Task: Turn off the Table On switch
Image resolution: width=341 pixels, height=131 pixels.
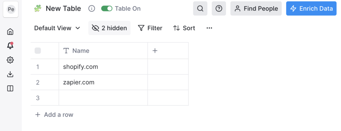Action: [x=107, y=8]
